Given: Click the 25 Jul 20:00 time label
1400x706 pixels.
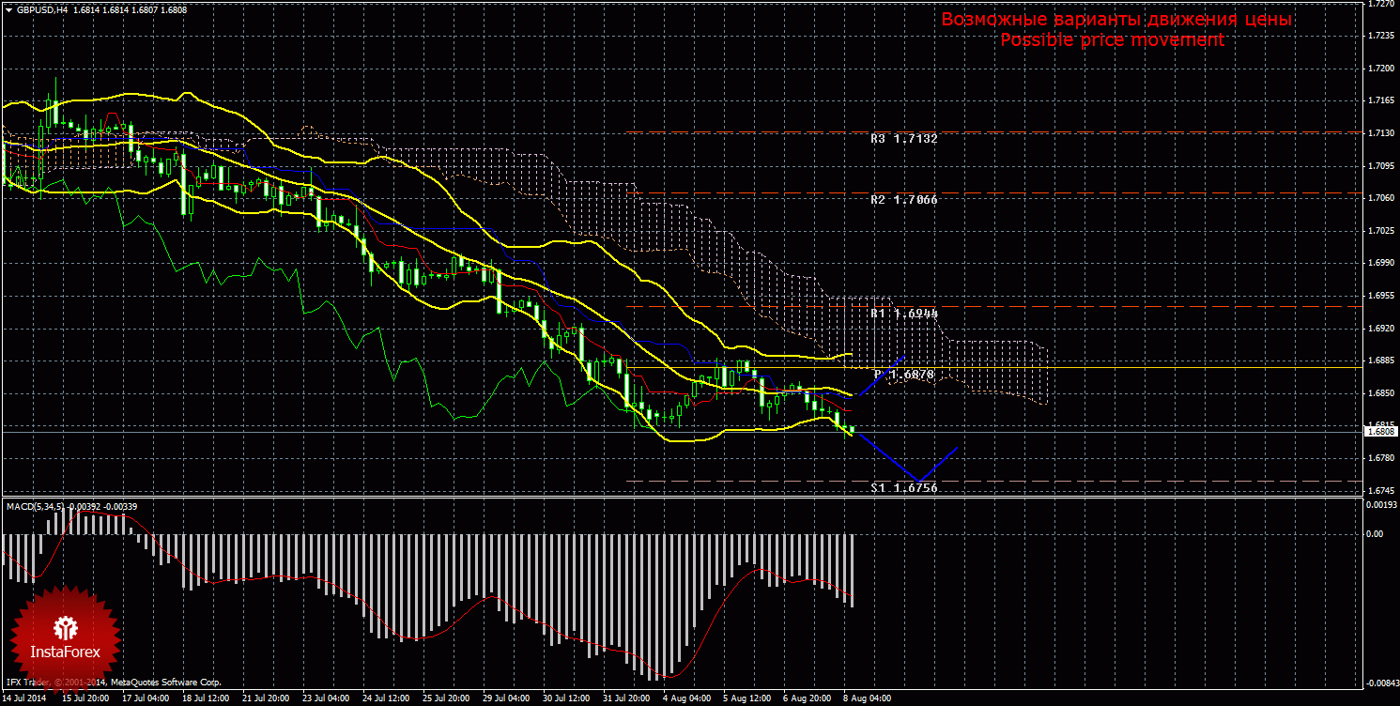Looking at the screenshot, I should pos(447,699).
